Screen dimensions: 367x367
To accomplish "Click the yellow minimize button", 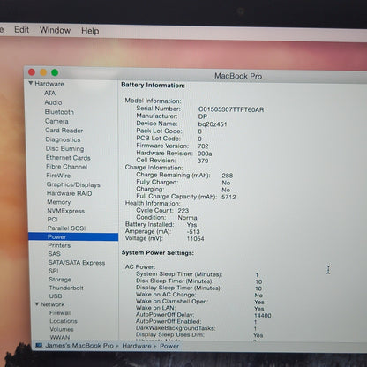I will click(43, 72).
